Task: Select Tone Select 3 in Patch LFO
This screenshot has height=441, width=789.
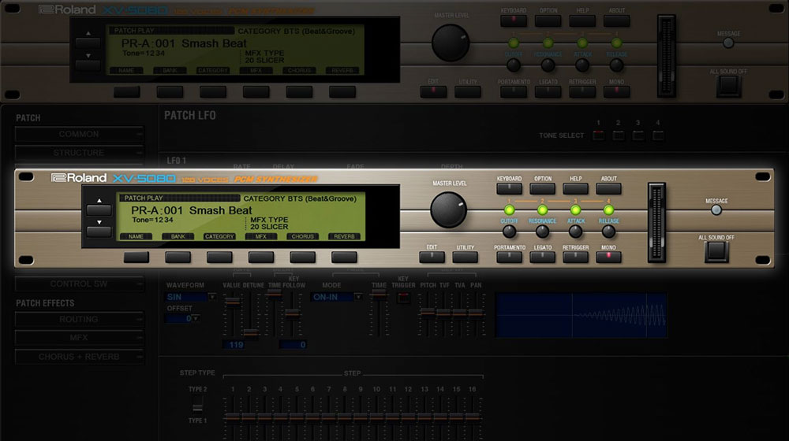Action: [x=638, y=135]
